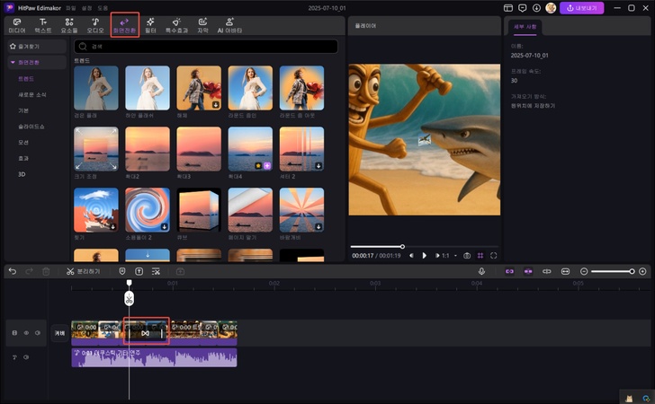The width and height of the screenshot is (655, 404).
Task: Add 확대4 transition with the purple plus badge
Action: [267, 166]
